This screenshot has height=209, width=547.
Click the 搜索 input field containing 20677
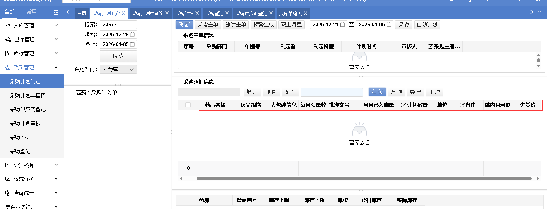coord(118,25)
